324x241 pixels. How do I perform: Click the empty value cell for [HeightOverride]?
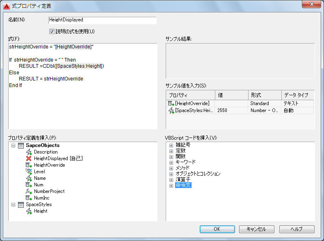[x=231, y=103]
